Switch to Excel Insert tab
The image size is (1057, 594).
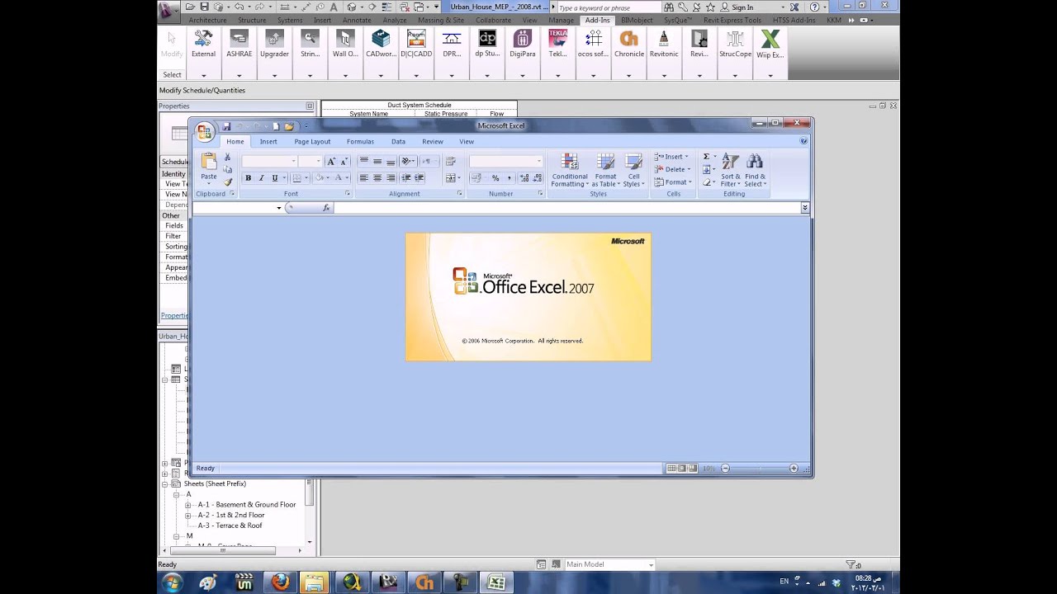coord(268,142)
